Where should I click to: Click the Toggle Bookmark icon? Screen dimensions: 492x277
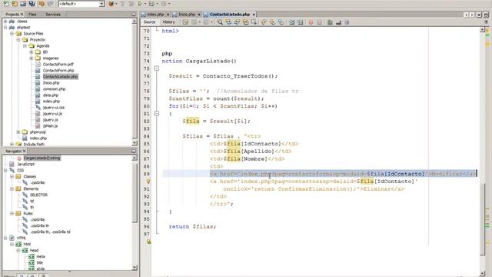click(281, 22)
